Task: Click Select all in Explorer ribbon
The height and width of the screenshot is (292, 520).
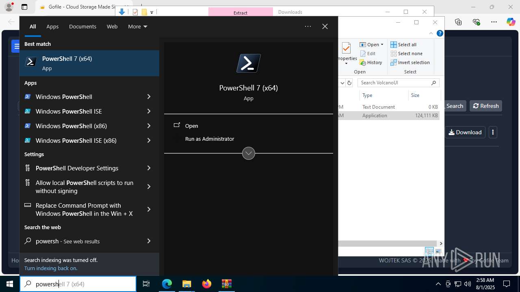Action: pos(403,45)
